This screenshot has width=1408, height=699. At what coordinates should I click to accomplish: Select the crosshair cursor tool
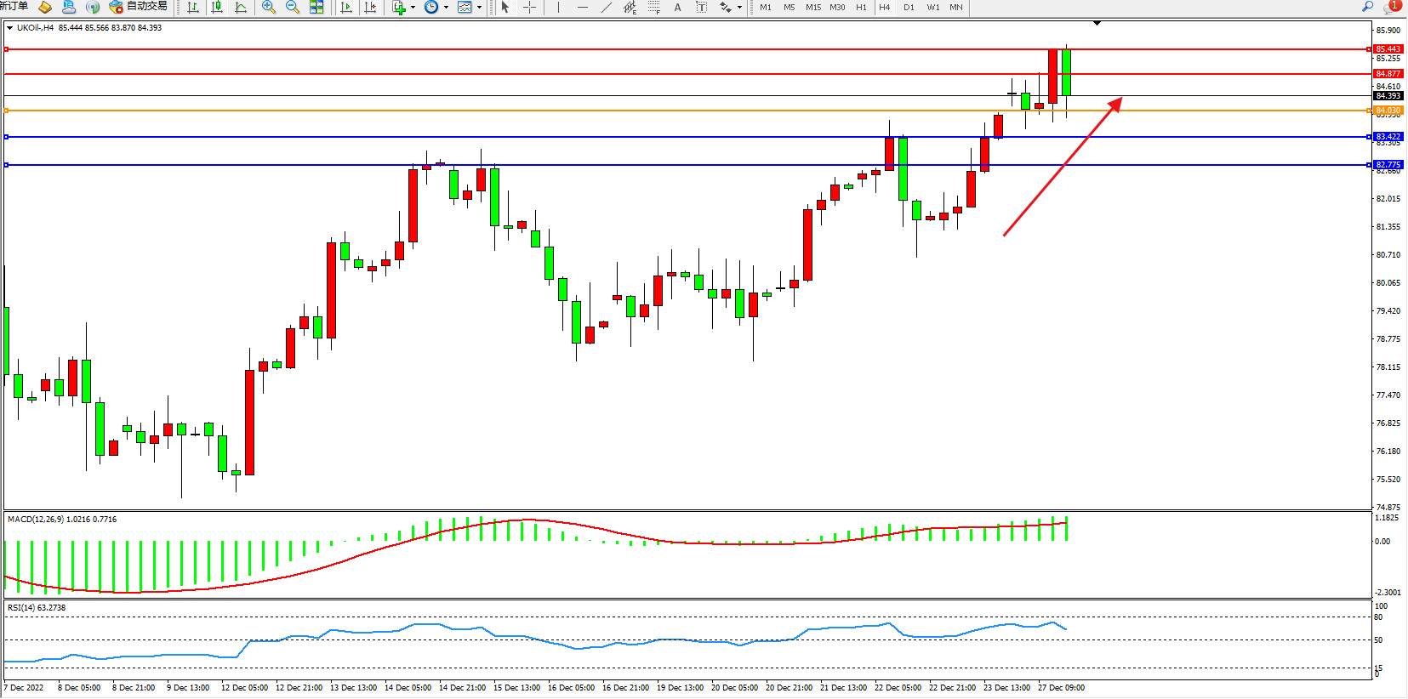(529, 8)
